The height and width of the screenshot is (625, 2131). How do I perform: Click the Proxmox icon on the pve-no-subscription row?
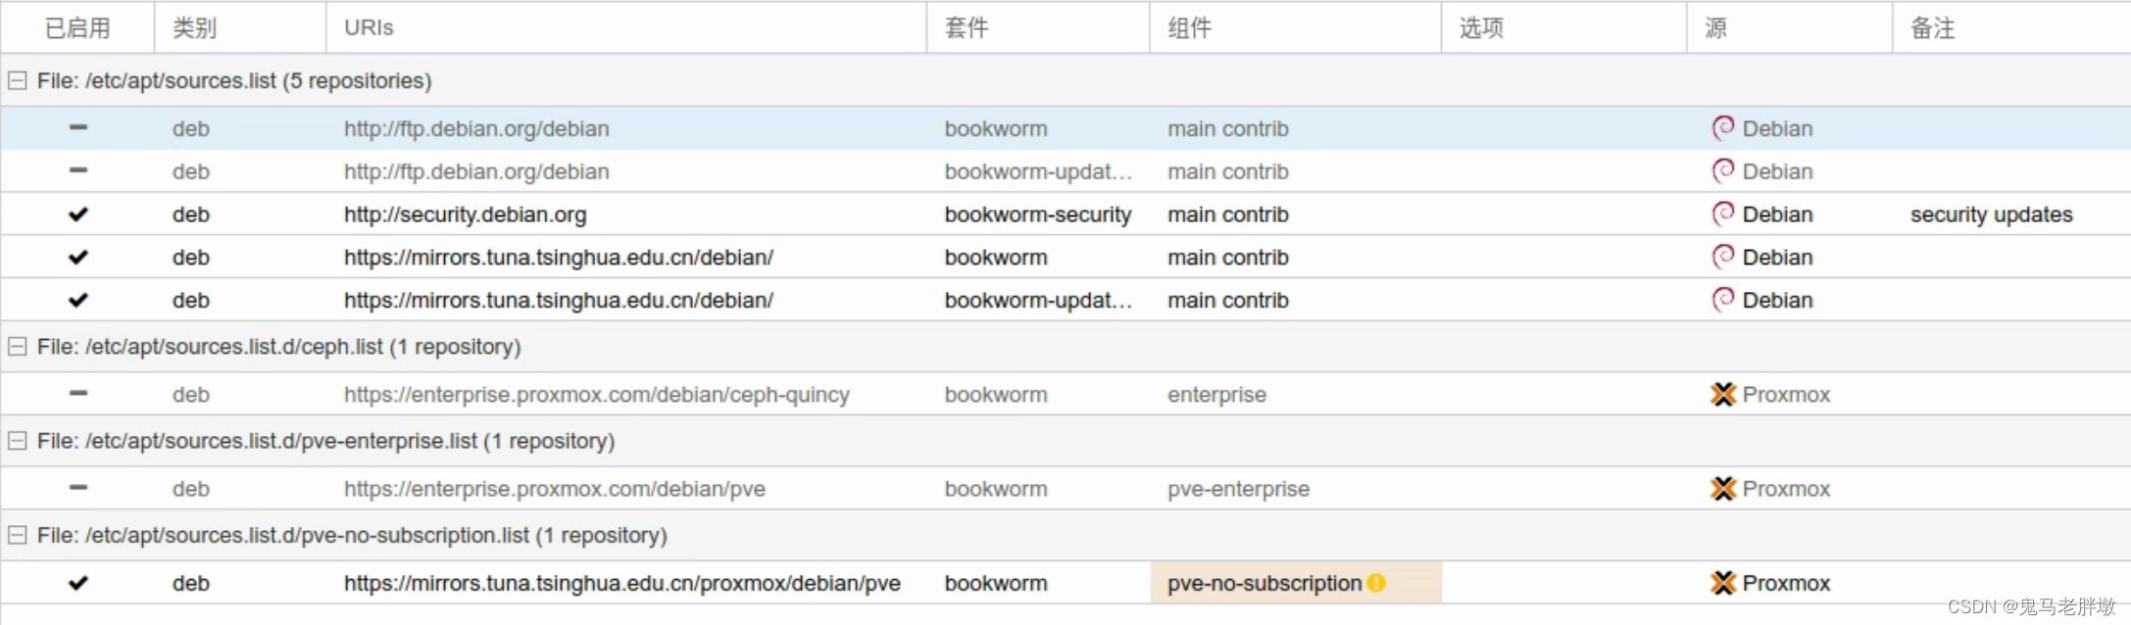1723,582
